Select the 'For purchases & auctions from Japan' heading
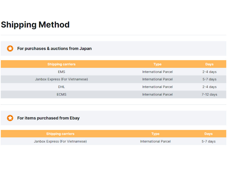Image resolution: width=232 pixels, height=174 pixels. pos(55,48)
